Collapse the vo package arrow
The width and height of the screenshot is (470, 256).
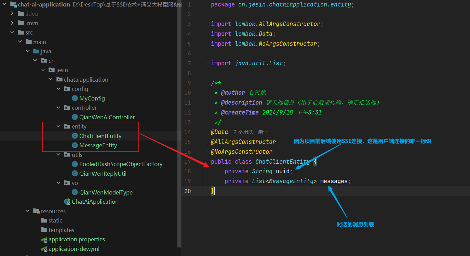click(58, 183)
